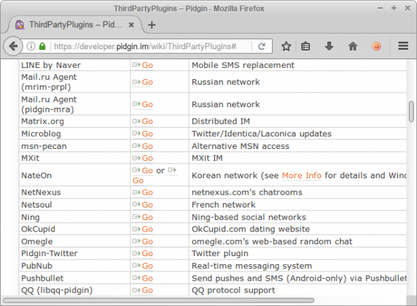This screenshot has height=306, width=417.
Task: Open the Firefox hamburger menu
Action: coord(403,46)
